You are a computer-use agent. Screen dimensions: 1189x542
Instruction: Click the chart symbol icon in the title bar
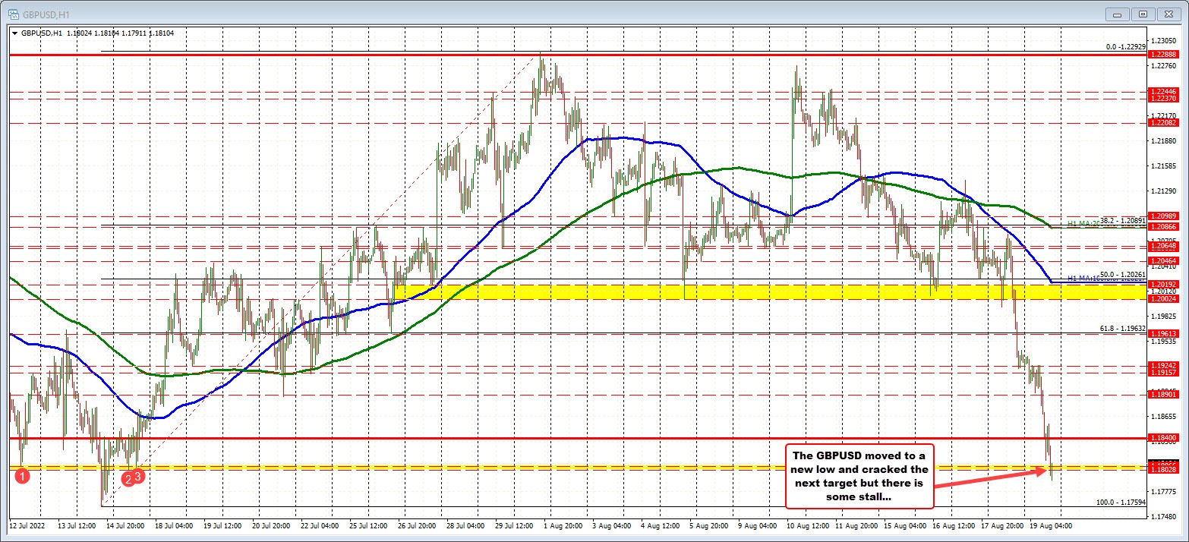coord(13,14)
